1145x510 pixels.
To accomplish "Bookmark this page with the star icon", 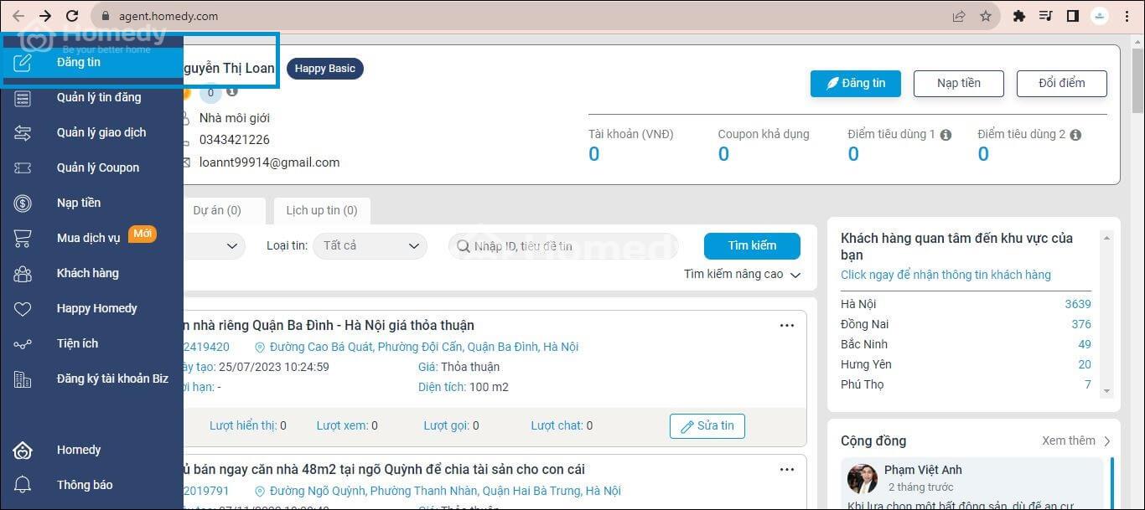I will (986, 16).
